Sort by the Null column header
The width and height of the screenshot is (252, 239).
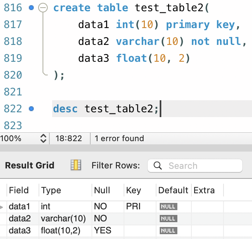pyautogui.click(x=108, y=190)
